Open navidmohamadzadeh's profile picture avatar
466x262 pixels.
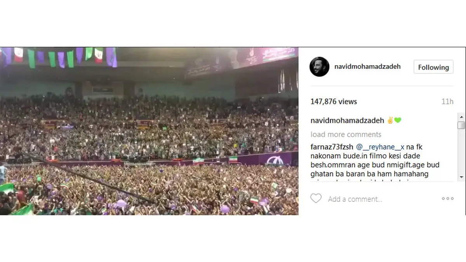(319, 67)
